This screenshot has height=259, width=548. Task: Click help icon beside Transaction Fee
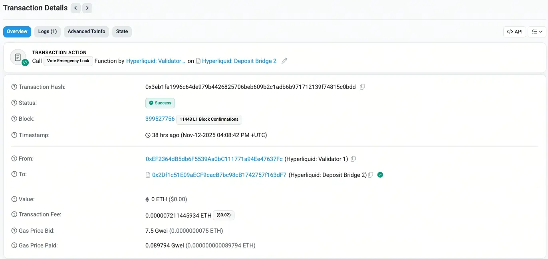pos(14,214)
